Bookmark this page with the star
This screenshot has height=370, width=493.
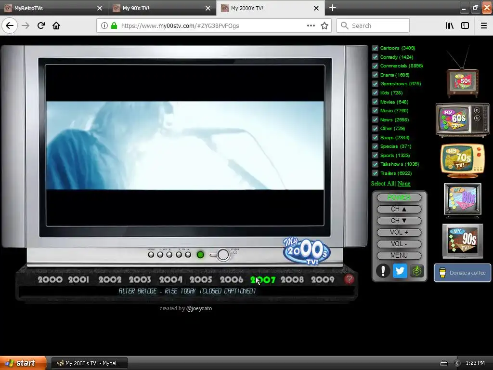[324, 26]
